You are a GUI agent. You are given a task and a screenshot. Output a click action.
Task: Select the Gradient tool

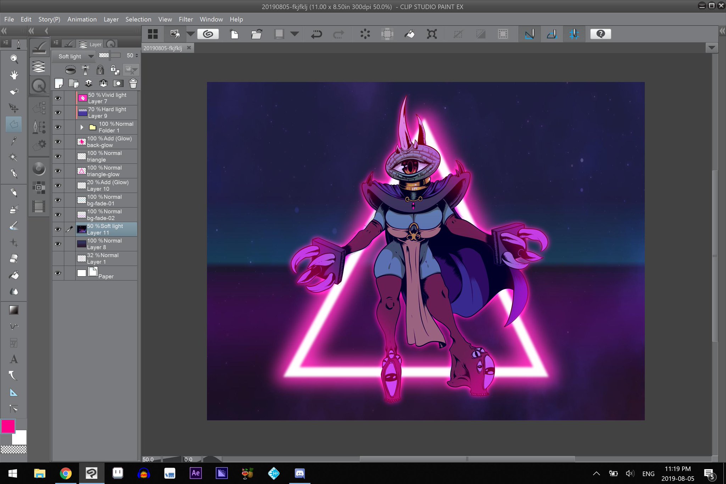point(14,310)
